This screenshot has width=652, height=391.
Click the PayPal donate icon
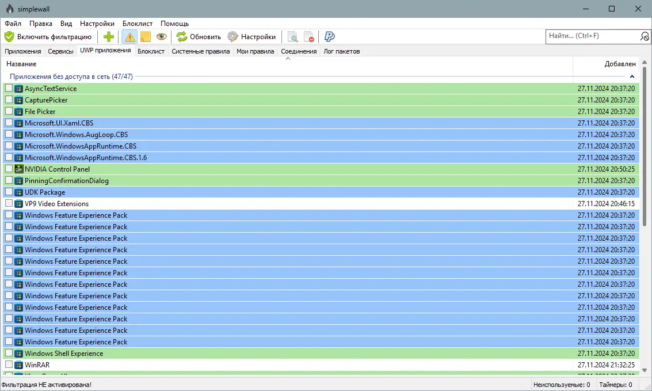click(x=329, y=37)
